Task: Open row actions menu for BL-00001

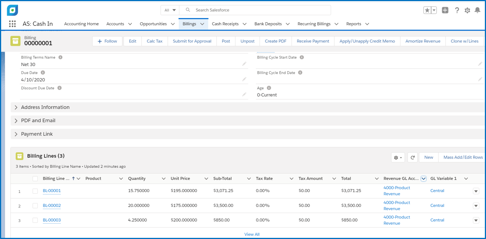Action: [476, 191]
